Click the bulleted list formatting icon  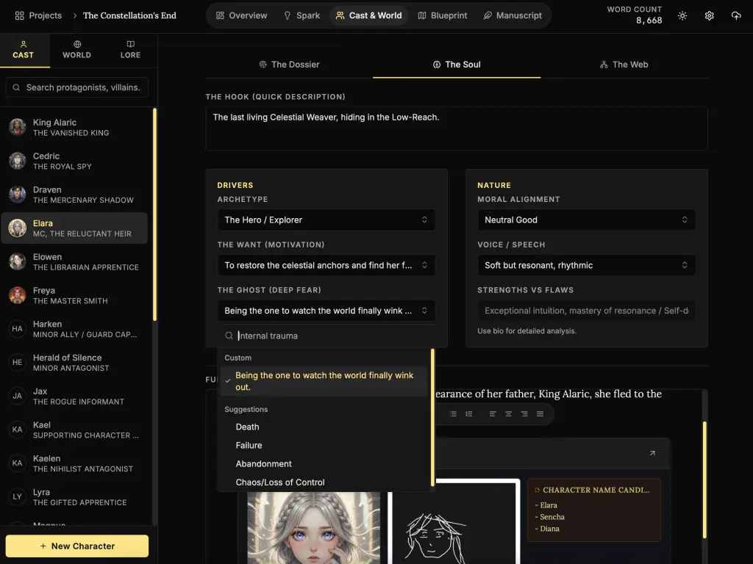pyautogui.click(x=453, y=414)
